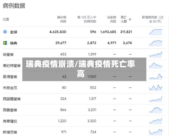
Task: Open the 哥得蘭省 trend sparkline
Action: click(156, 77)
